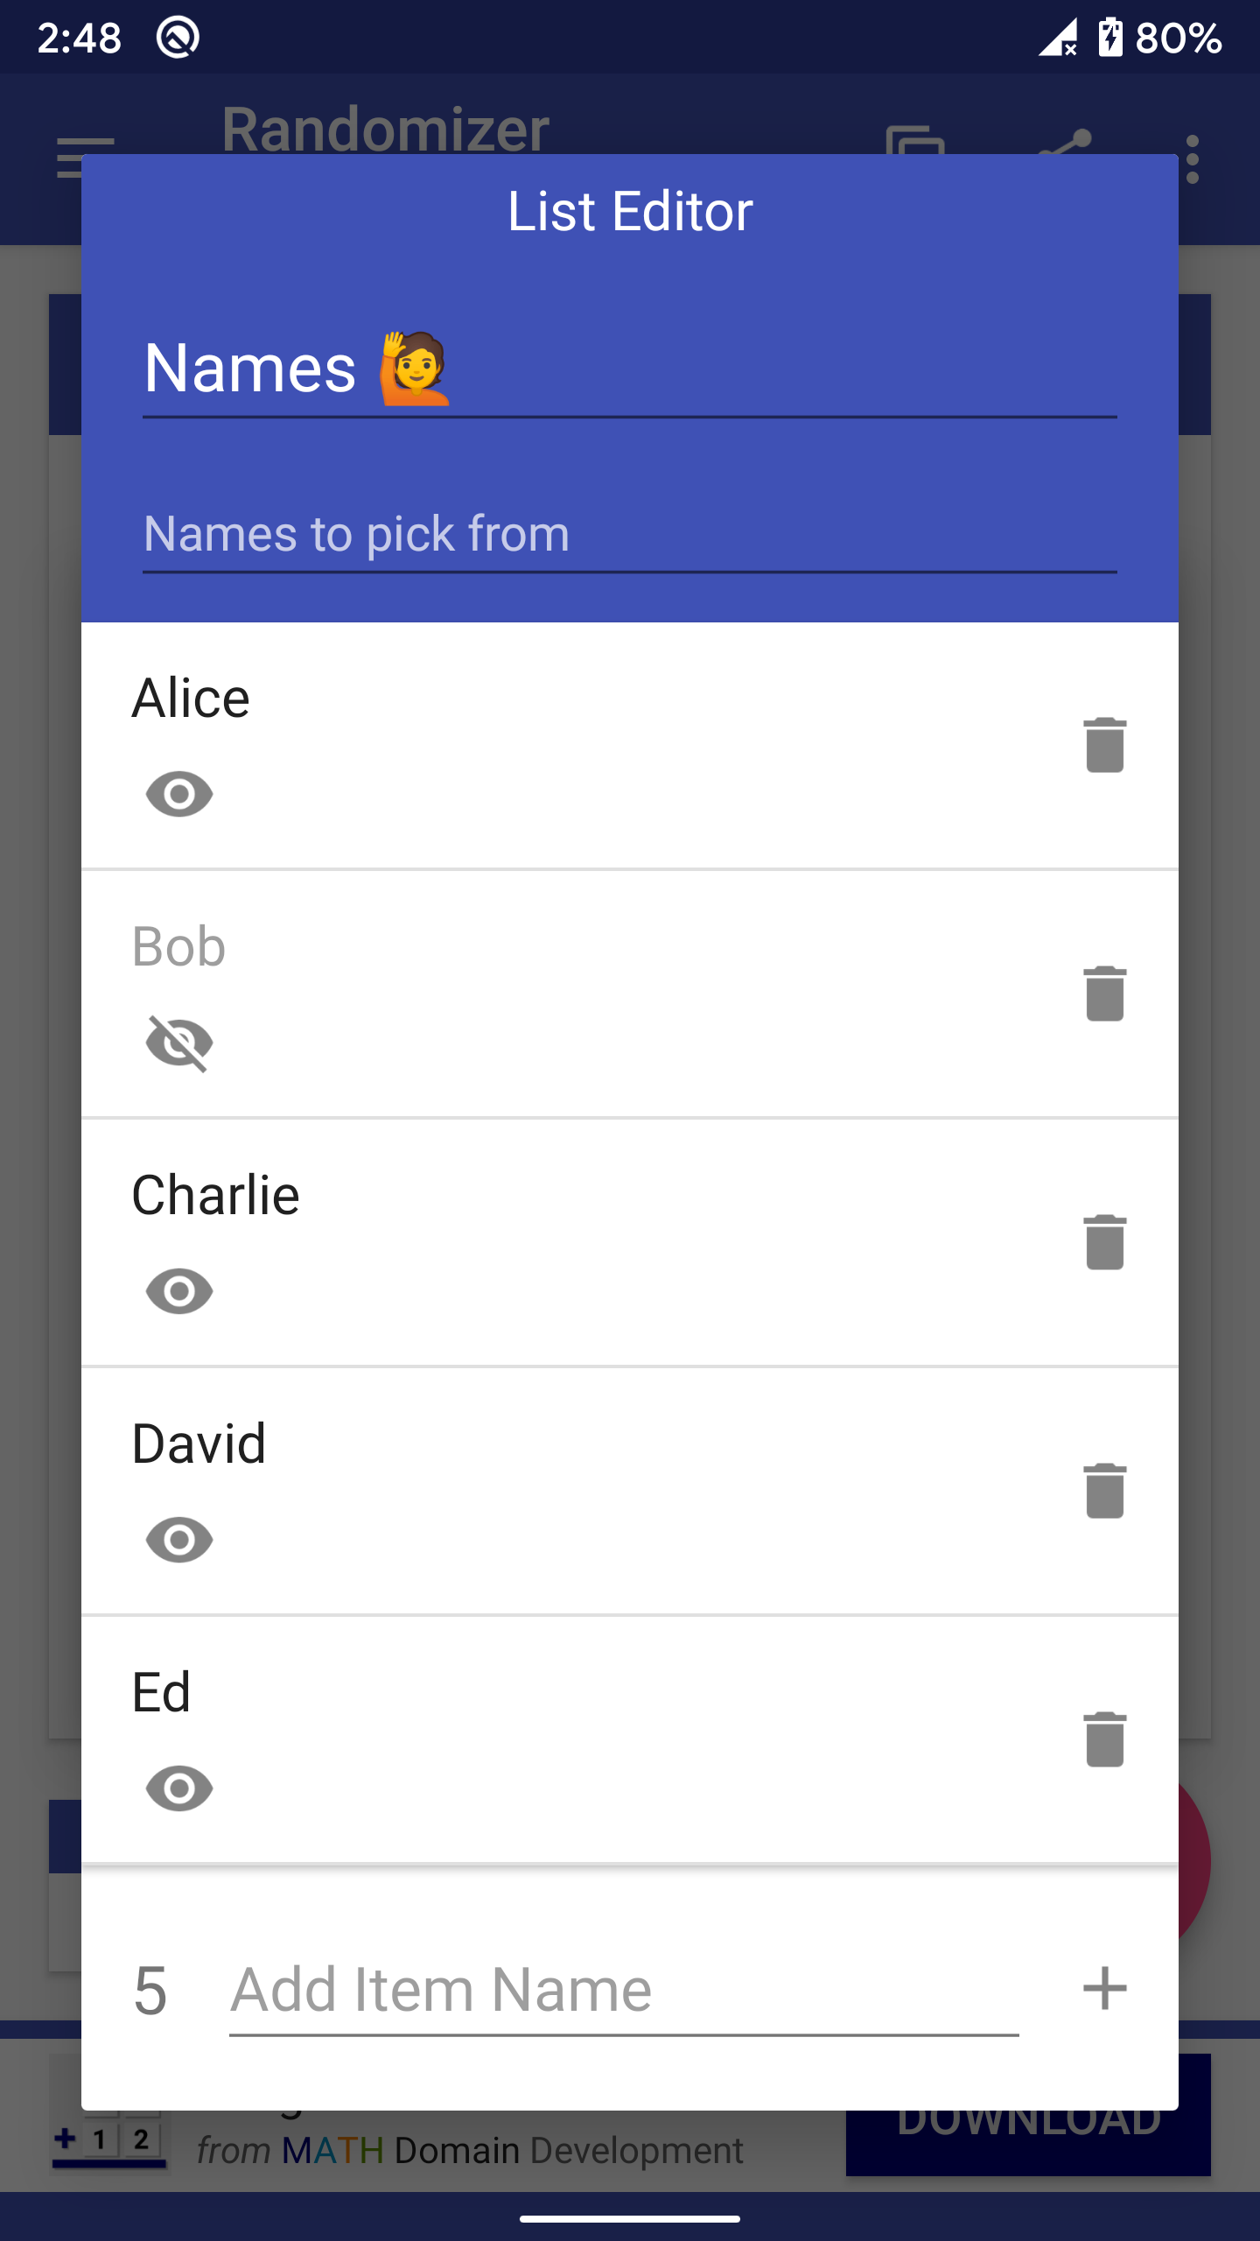Viewport: 1260px width, 2241px height.
Task: Add item with the plus icon
Action: [x=1104, y=1988]
